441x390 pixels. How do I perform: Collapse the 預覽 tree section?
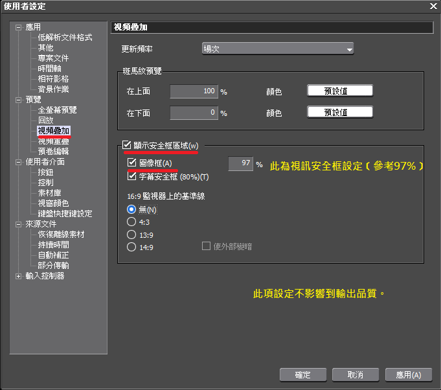click(18, 100)
